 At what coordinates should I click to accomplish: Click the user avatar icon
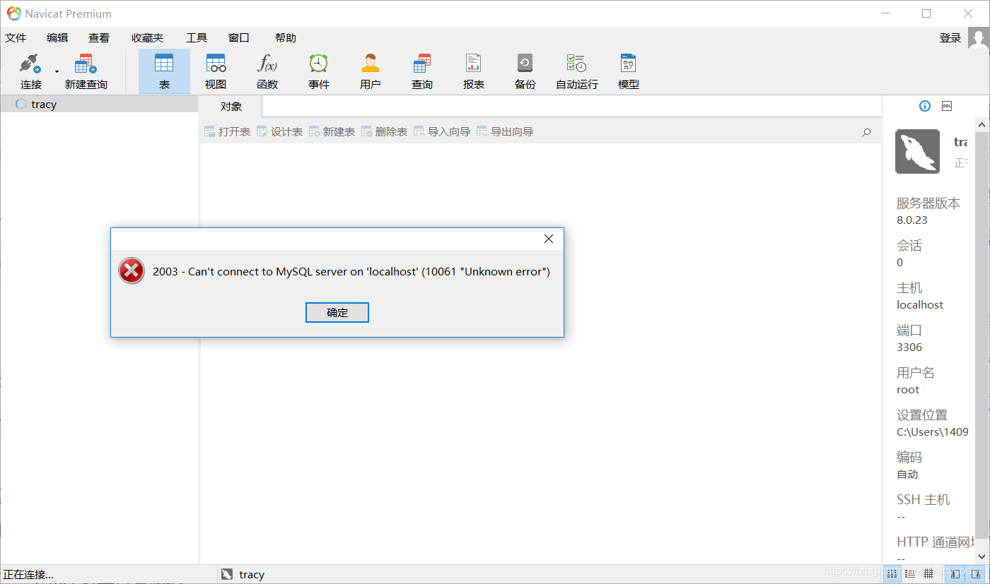click(x=978, y=40)
